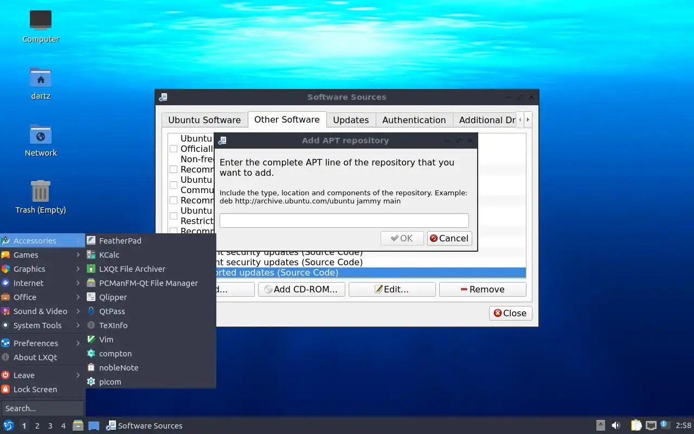The width and height of the screenshot is (694, 434).
Task: Expand the Accessories menu category
Action: tap(42, 241)
